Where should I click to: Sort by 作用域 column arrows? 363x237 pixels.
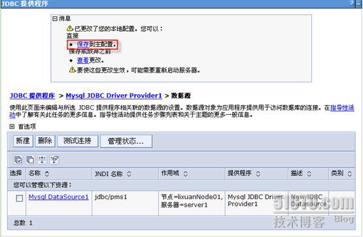click(x=186, y=174)
